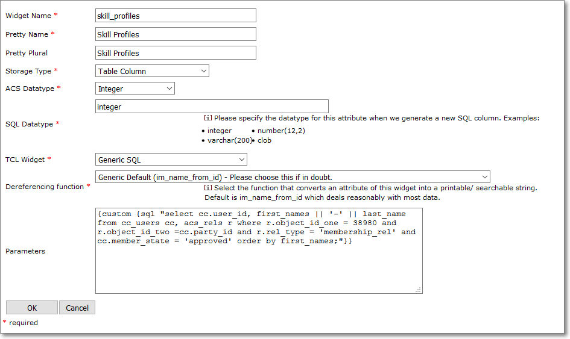
Task: Click the '* required' footnote text
Action: coord(23,323)
